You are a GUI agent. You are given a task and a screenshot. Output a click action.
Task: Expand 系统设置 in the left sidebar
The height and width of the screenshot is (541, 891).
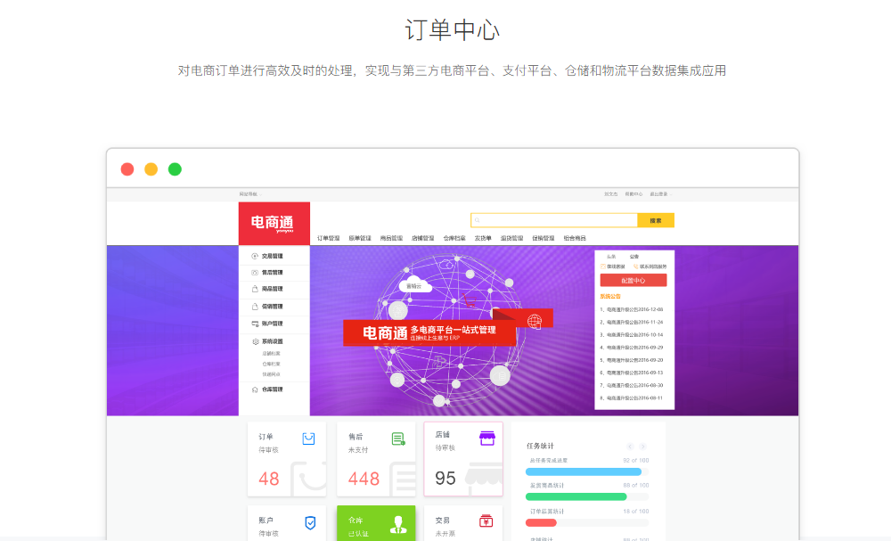(x=272, y=341)
